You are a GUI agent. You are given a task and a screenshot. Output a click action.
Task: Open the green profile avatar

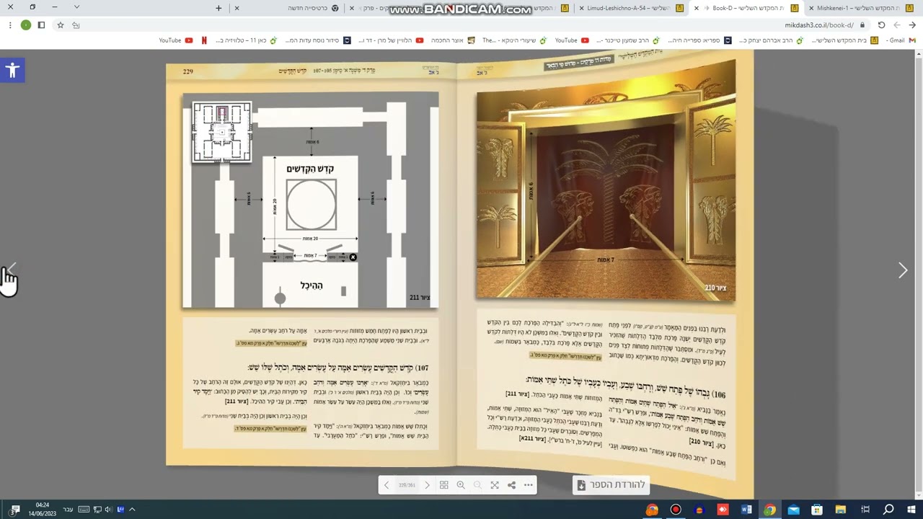pyautogui.click(x=26, y=25)
